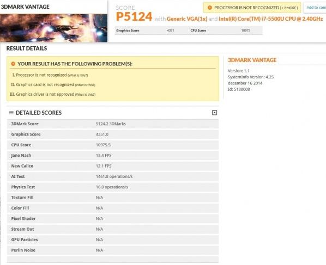Select the Graphics Score 4351.0 value
Viewport: 326px width, 265px height.
coord(102,134)
